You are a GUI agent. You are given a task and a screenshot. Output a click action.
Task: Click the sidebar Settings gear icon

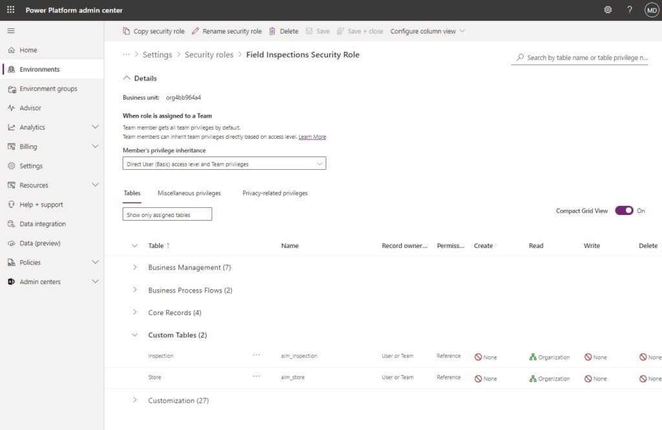[12, 166]
